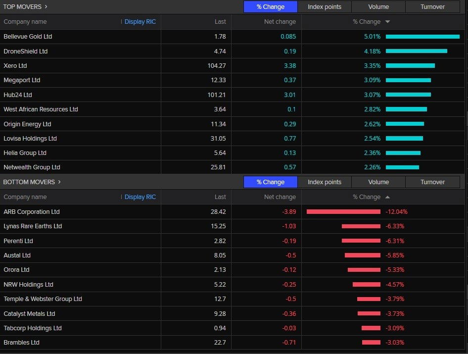Screen dimensions: 468x354
Task: Expand the TOP MOVERS chevron
Action: [46, 6]
